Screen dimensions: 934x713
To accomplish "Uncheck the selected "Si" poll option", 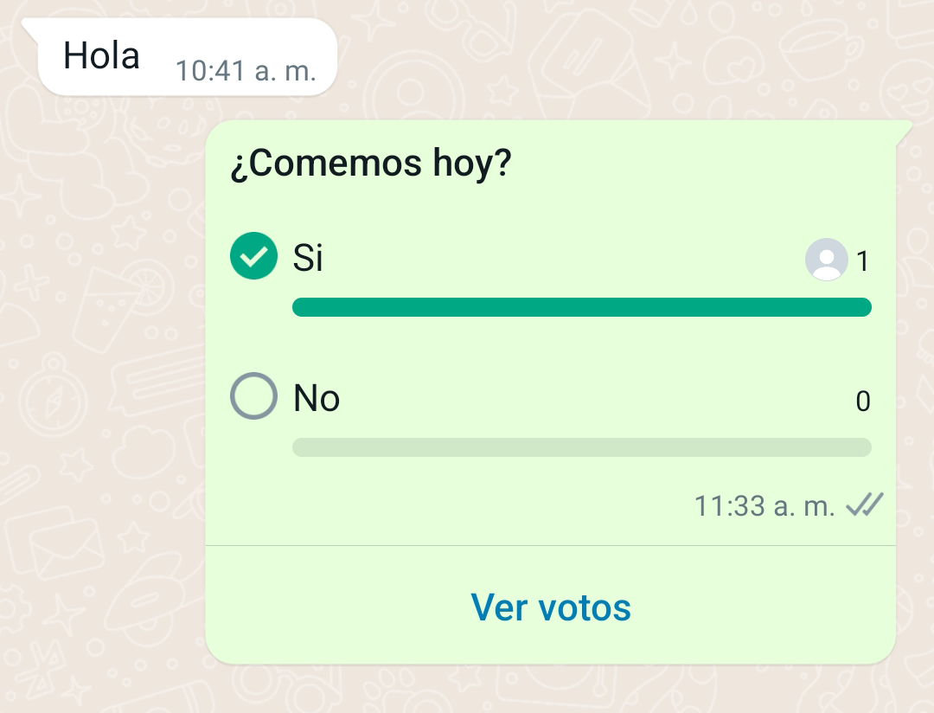I will [253, 257].
